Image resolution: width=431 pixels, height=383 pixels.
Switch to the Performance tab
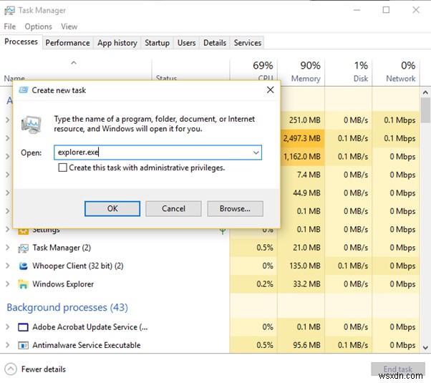[67, 43]
